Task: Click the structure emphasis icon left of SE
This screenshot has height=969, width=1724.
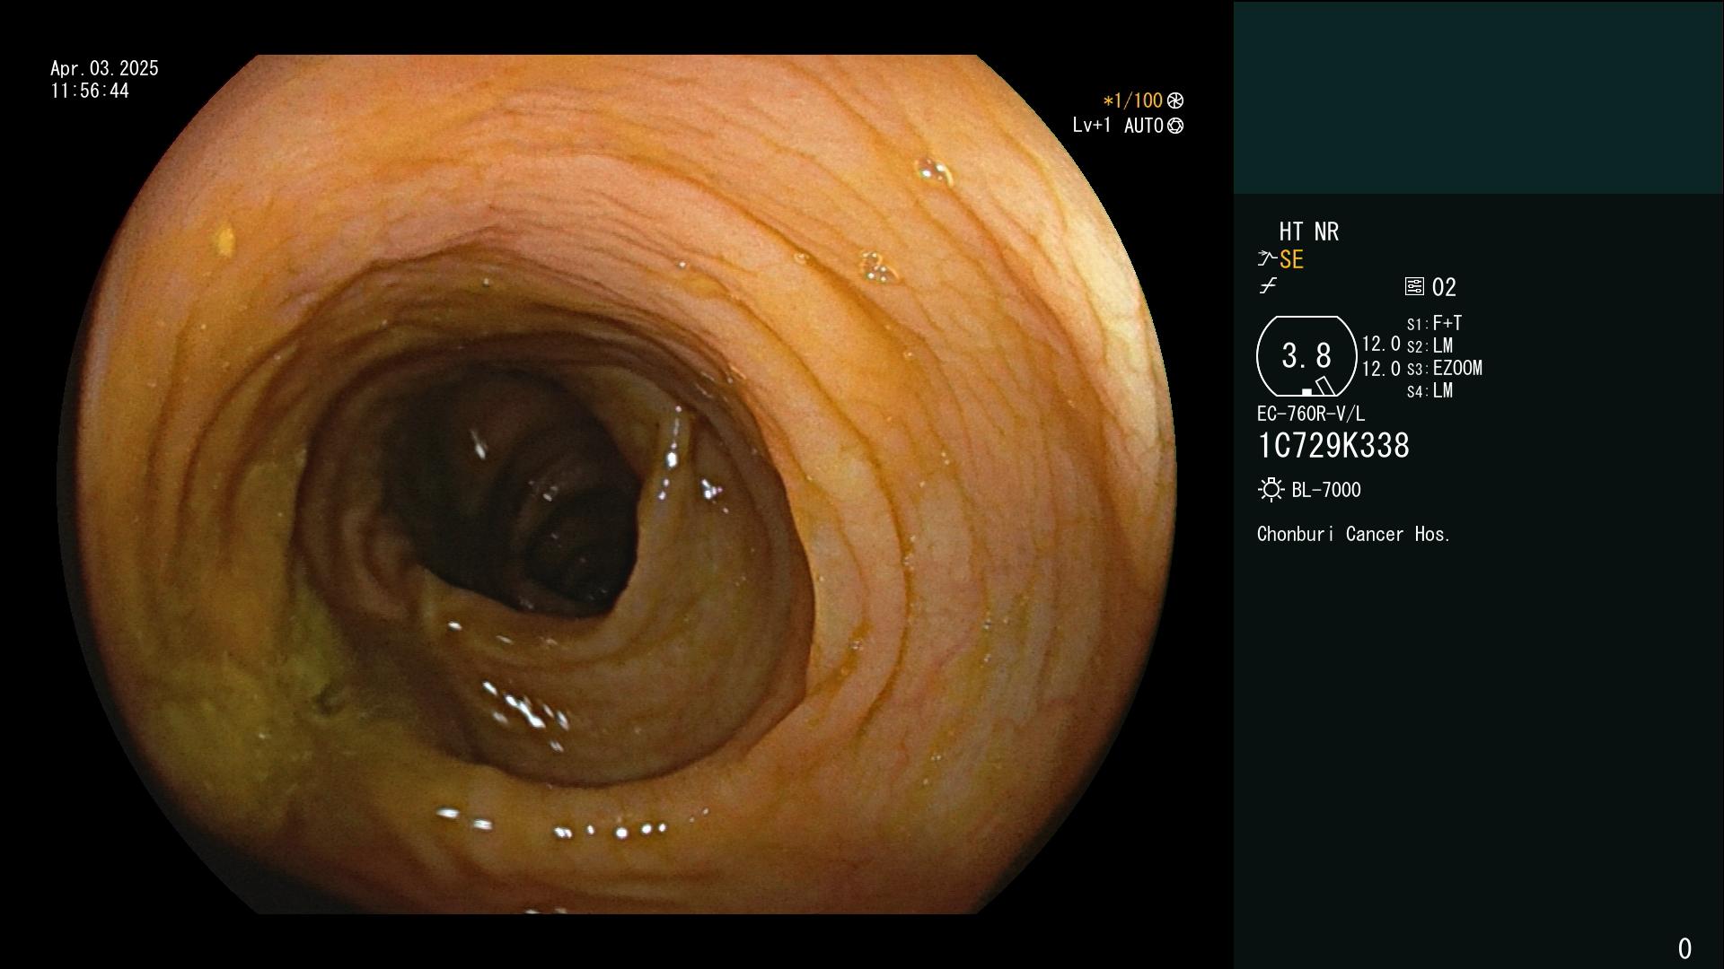Action: [1267, 259]
